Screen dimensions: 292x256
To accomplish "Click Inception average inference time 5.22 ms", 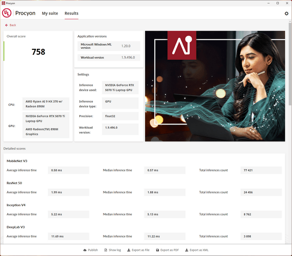I will coord(68,214).
